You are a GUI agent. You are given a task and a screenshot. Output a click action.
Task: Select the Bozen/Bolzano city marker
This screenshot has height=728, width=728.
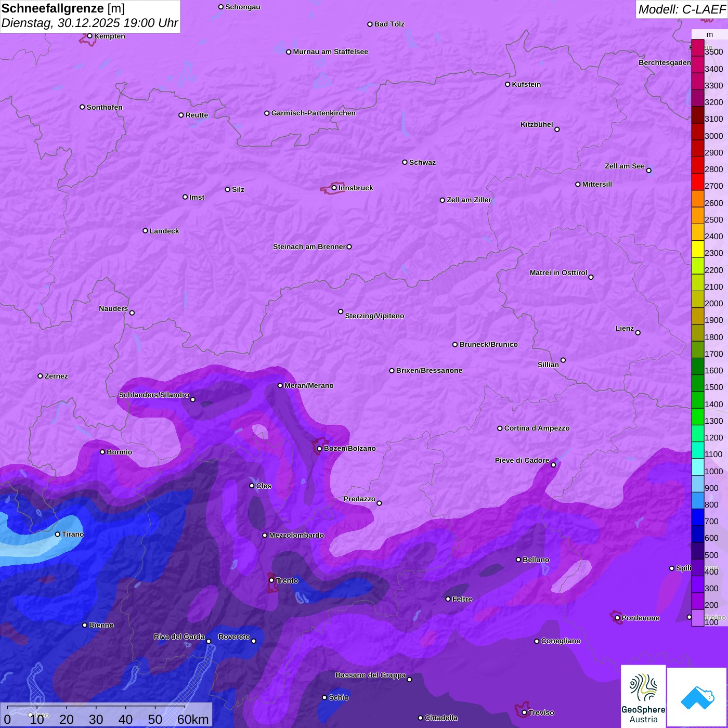(319, 449)
